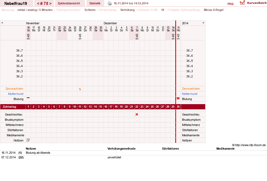Click the left Medikamente row label
The image size is (267, 181).
point(16,135)
